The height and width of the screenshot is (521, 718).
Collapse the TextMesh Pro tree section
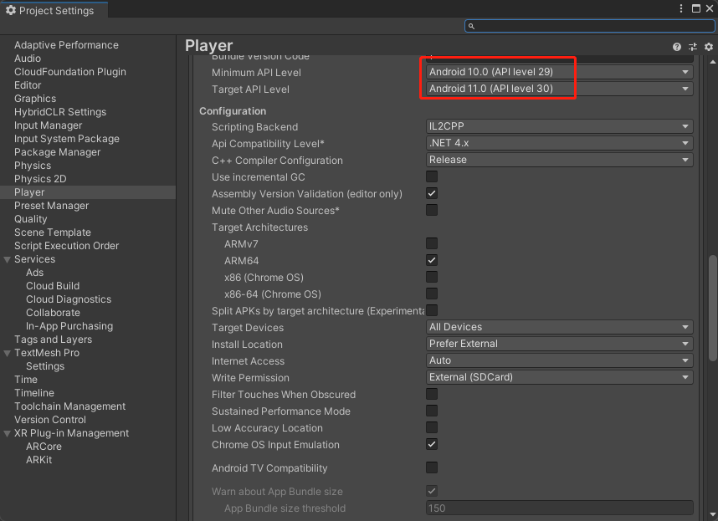[x=7, y=354]
